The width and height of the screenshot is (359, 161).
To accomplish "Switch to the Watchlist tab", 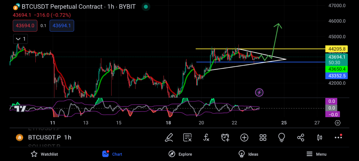I will (x=45, y=154).
